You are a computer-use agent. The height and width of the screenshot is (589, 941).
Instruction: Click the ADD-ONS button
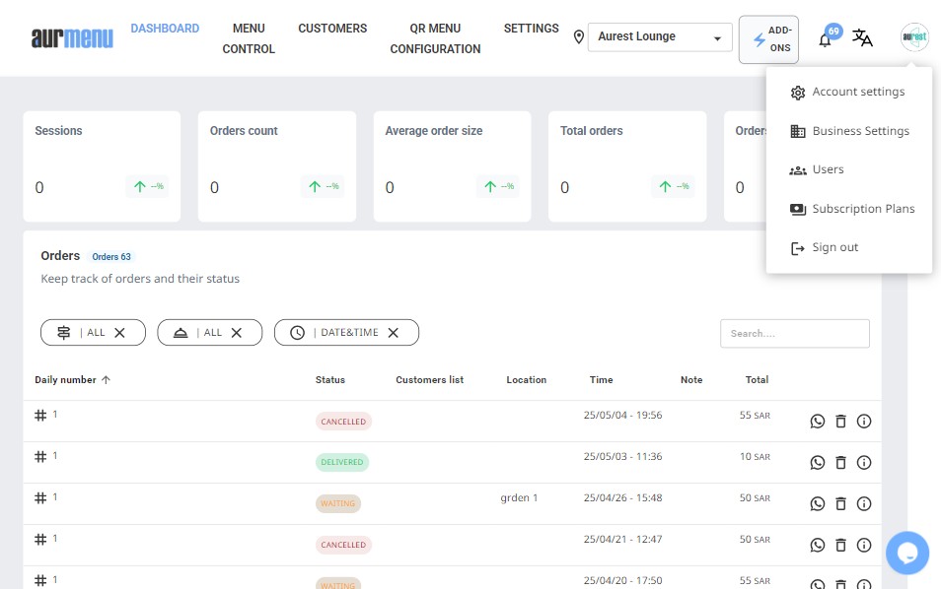(x=768, y=39)
